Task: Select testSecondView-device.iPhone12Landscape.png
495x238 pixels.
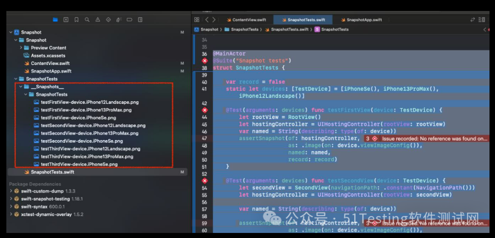Action: click(90, 125)
